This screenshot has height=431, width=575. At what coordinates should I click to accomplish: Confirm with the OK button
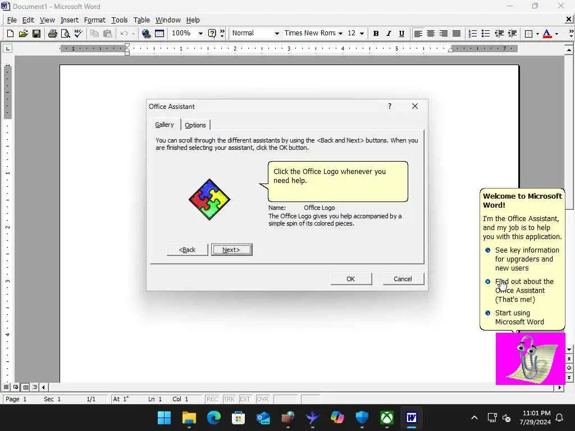tap(351, 279)
